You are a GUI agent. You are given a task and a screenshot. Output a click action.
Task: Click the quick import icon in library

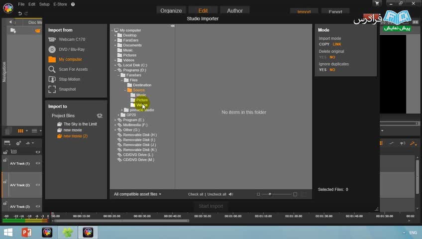coord(13,31)
